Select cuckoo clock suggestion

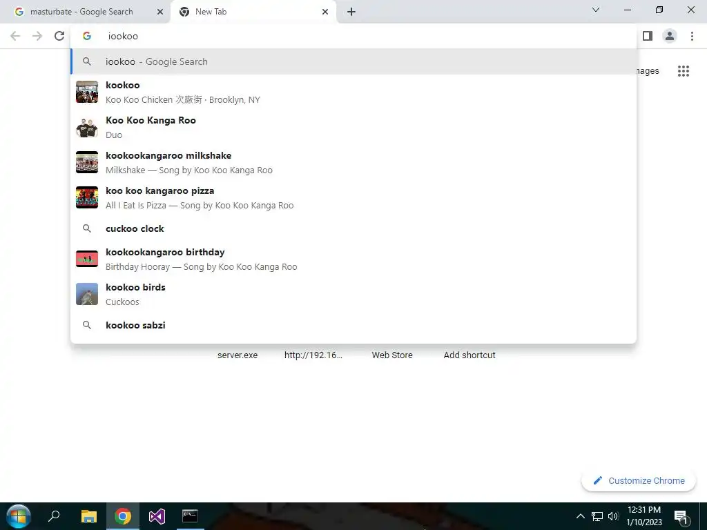[353, 228]
